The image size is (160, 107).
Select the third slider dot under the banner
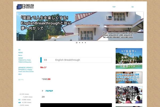(x=82, y=43)
